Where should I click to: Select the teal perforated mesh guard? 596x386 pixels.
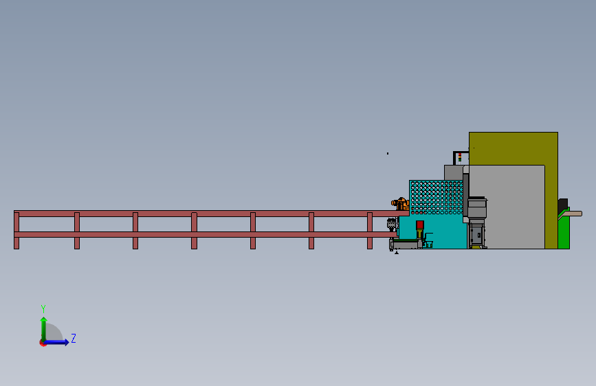[x=437, y=198]
